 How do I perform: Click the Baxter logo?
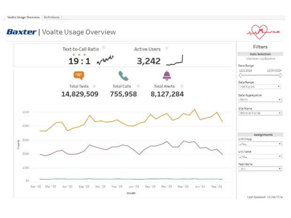coord(22,32)
